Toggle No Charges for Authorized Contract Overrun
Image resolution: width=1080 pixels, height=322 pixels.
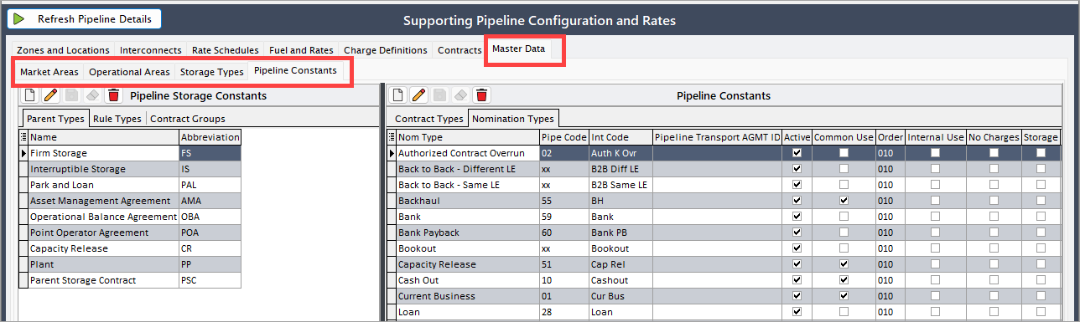[994, 153]
